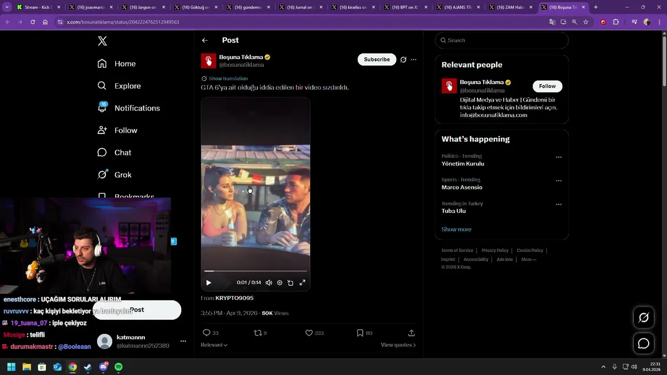Open Chrome extensions puzzle icon
The image size is (667, 375).
pyautogui.click(x=616, y=22)
